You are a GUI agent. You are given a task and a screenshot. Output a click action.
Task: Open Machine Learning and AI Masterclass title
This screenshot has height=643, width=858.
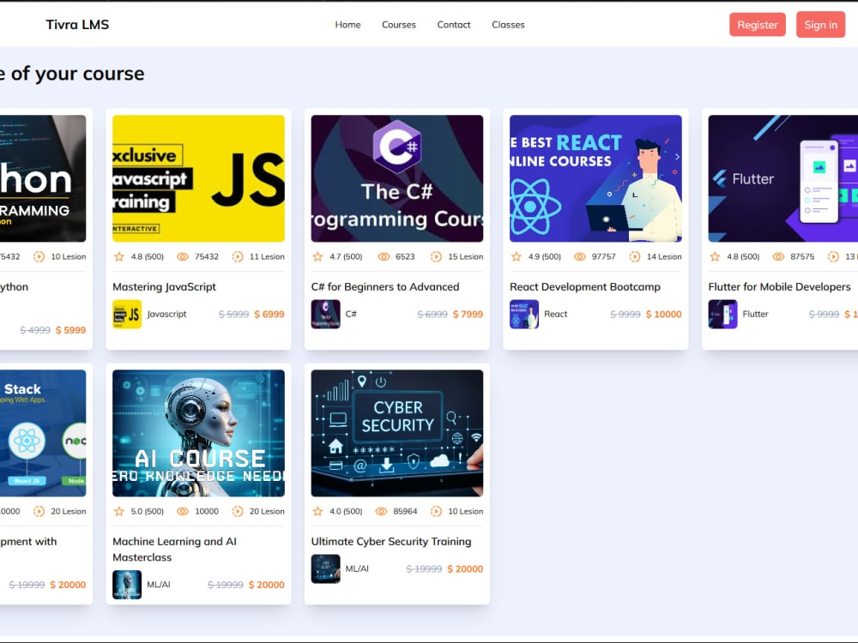[x=174, y=549]
